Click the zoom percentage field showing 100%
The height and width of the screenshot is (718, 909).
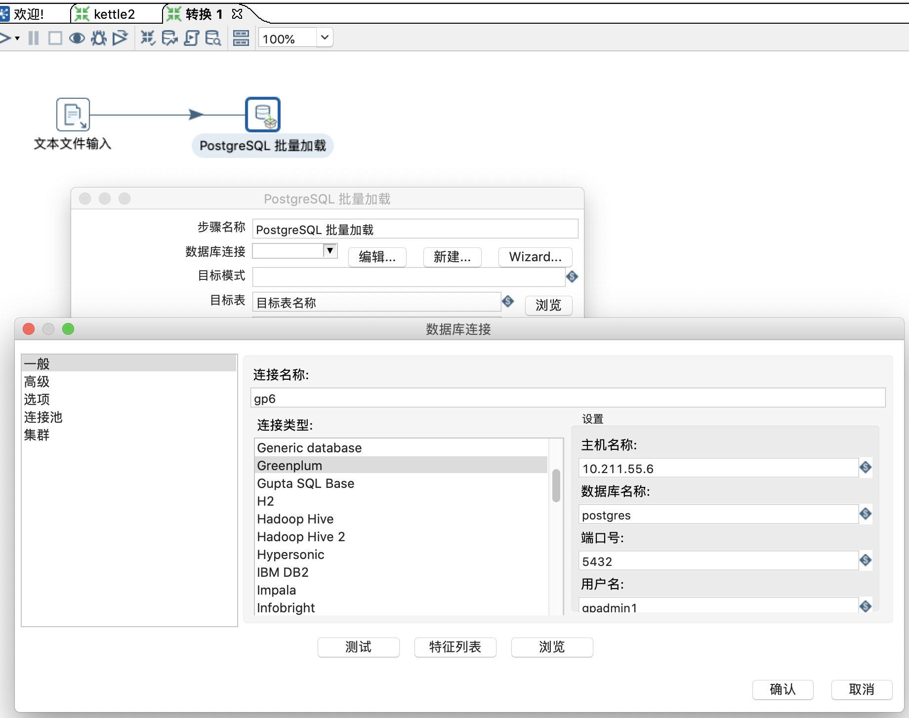click(x=288, y=38)
